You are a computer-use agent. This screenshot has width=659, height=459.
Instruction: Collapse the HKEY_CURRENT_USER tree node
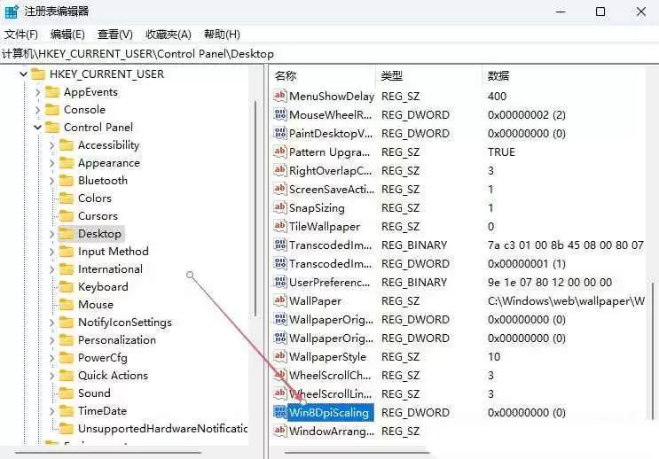[24, 74]
